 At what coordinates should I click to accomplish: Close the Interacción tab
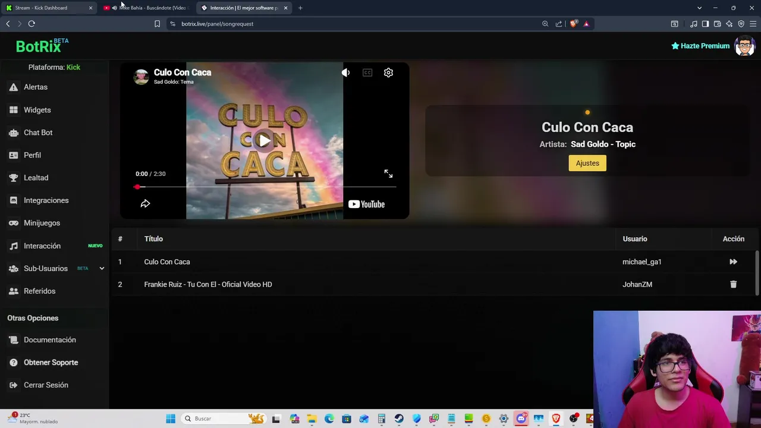point(285,8)
